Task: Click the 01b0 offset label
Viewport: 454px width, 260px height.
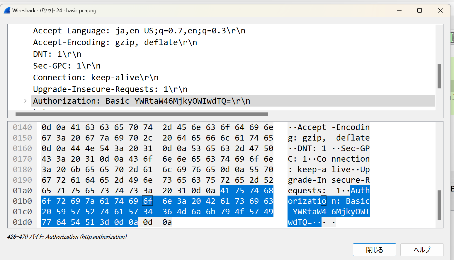Action: click(22, 201)
